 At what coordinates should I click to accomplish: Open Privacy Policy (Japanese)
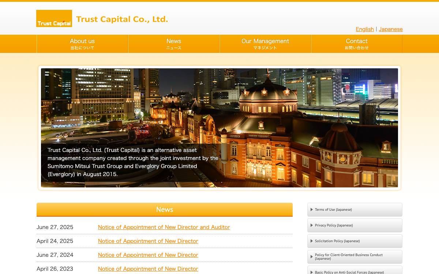[355, 225]
